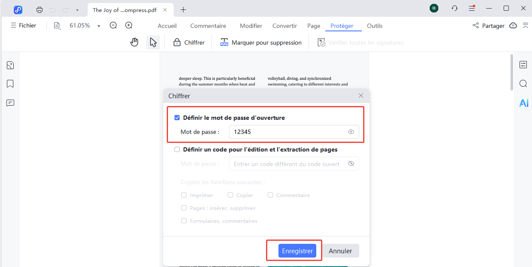Zoom out the document view
This screenshot has width=532, height=267.
point(113,25)
